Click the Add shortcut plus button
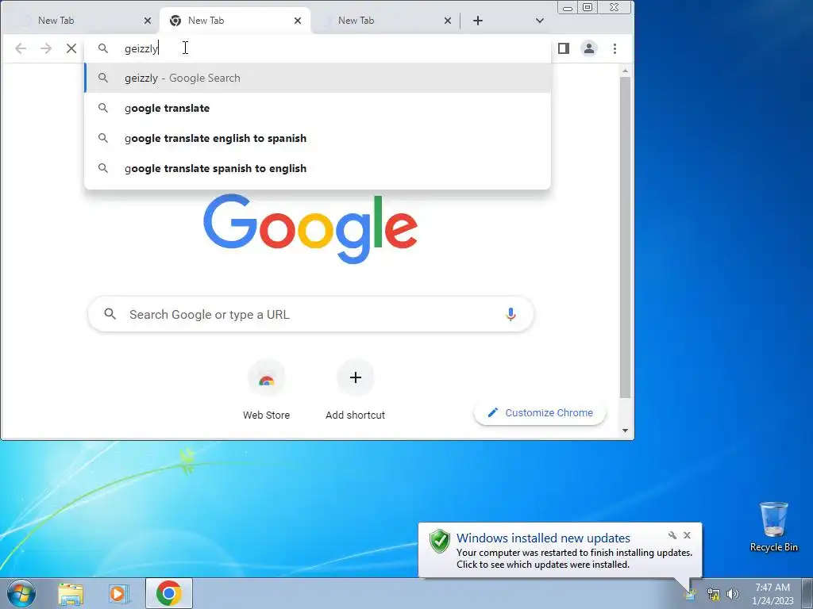This screenshot has height=609, width=813. tap(355, 377)
